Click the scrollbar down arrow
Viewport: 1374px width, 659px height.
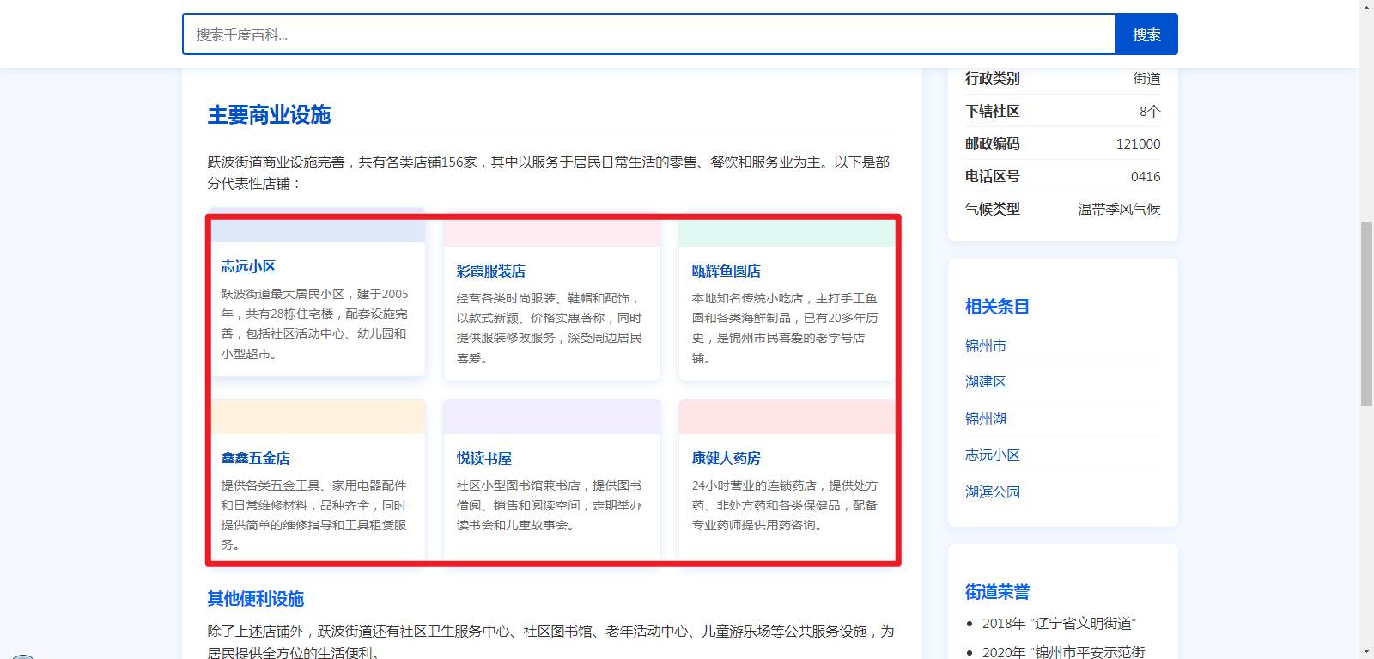click(1366, 652)
